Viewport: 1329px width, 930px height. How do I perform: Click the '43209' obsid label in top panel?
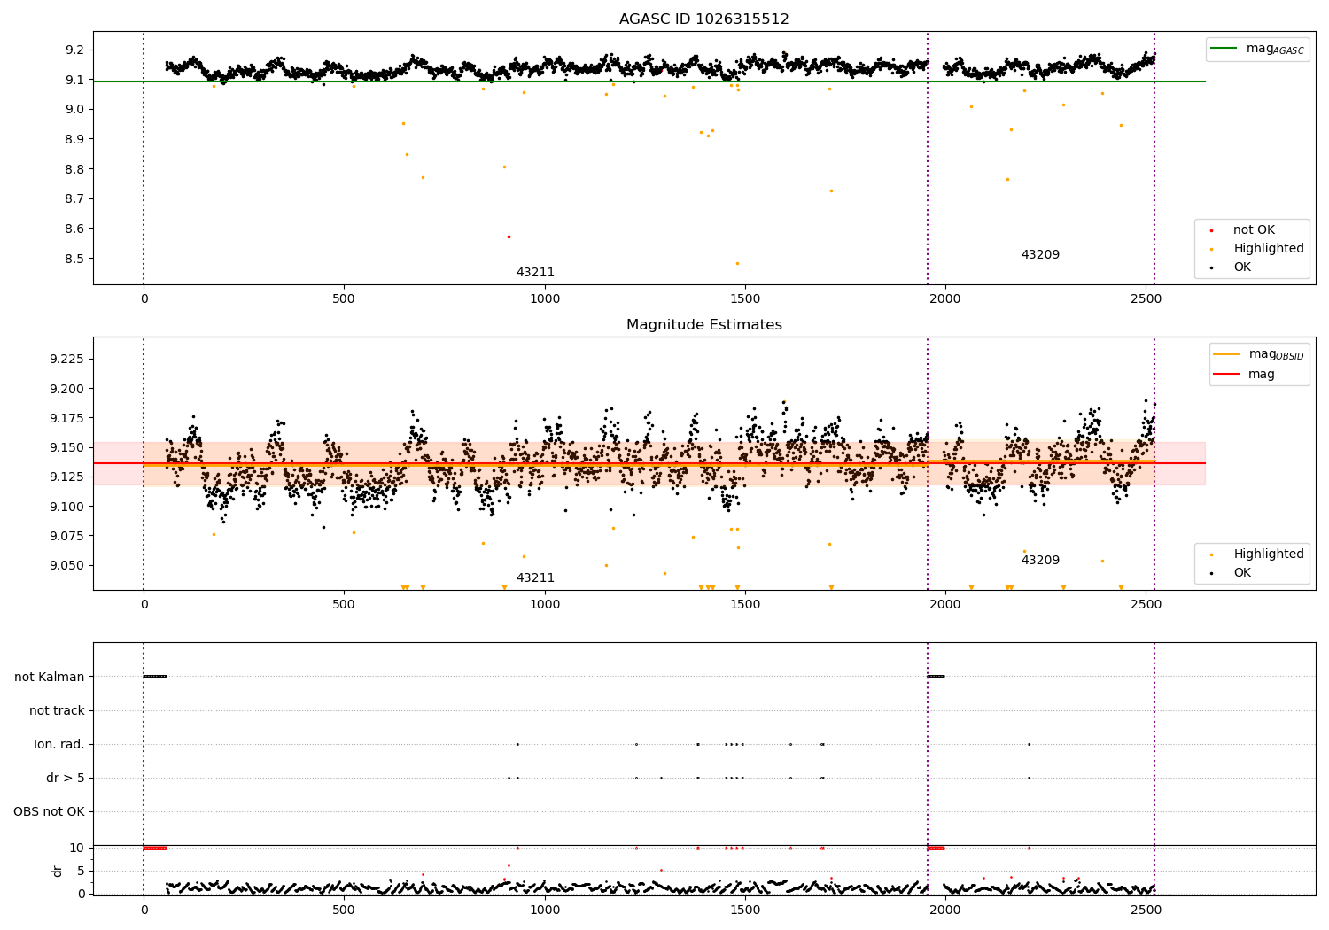point(1040,254)
